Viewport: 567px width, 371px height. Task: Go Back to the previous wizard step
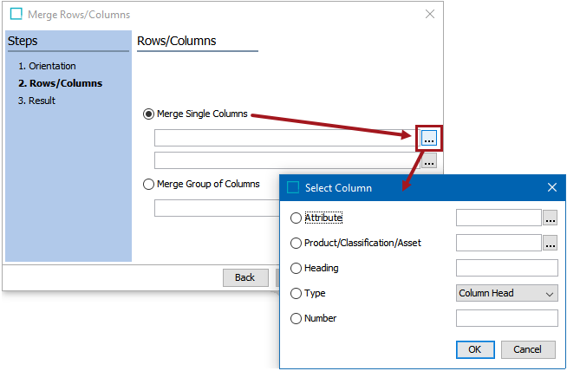[x=244, y=277]
